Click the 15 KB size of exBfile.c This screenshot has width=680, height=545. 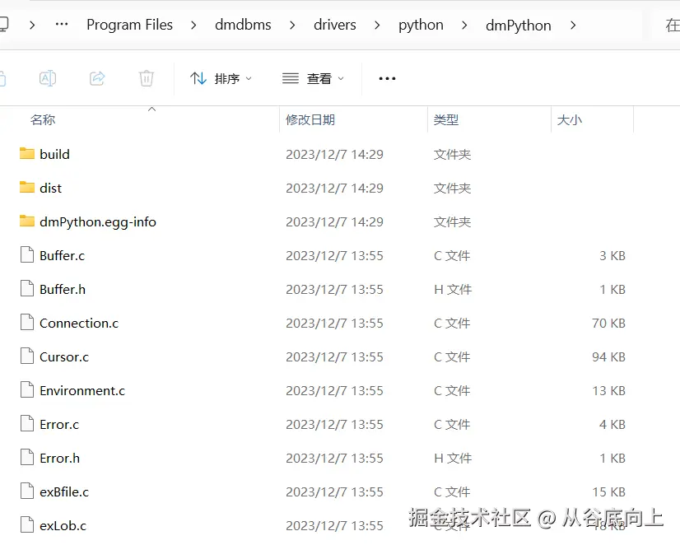tap(609, 492)
